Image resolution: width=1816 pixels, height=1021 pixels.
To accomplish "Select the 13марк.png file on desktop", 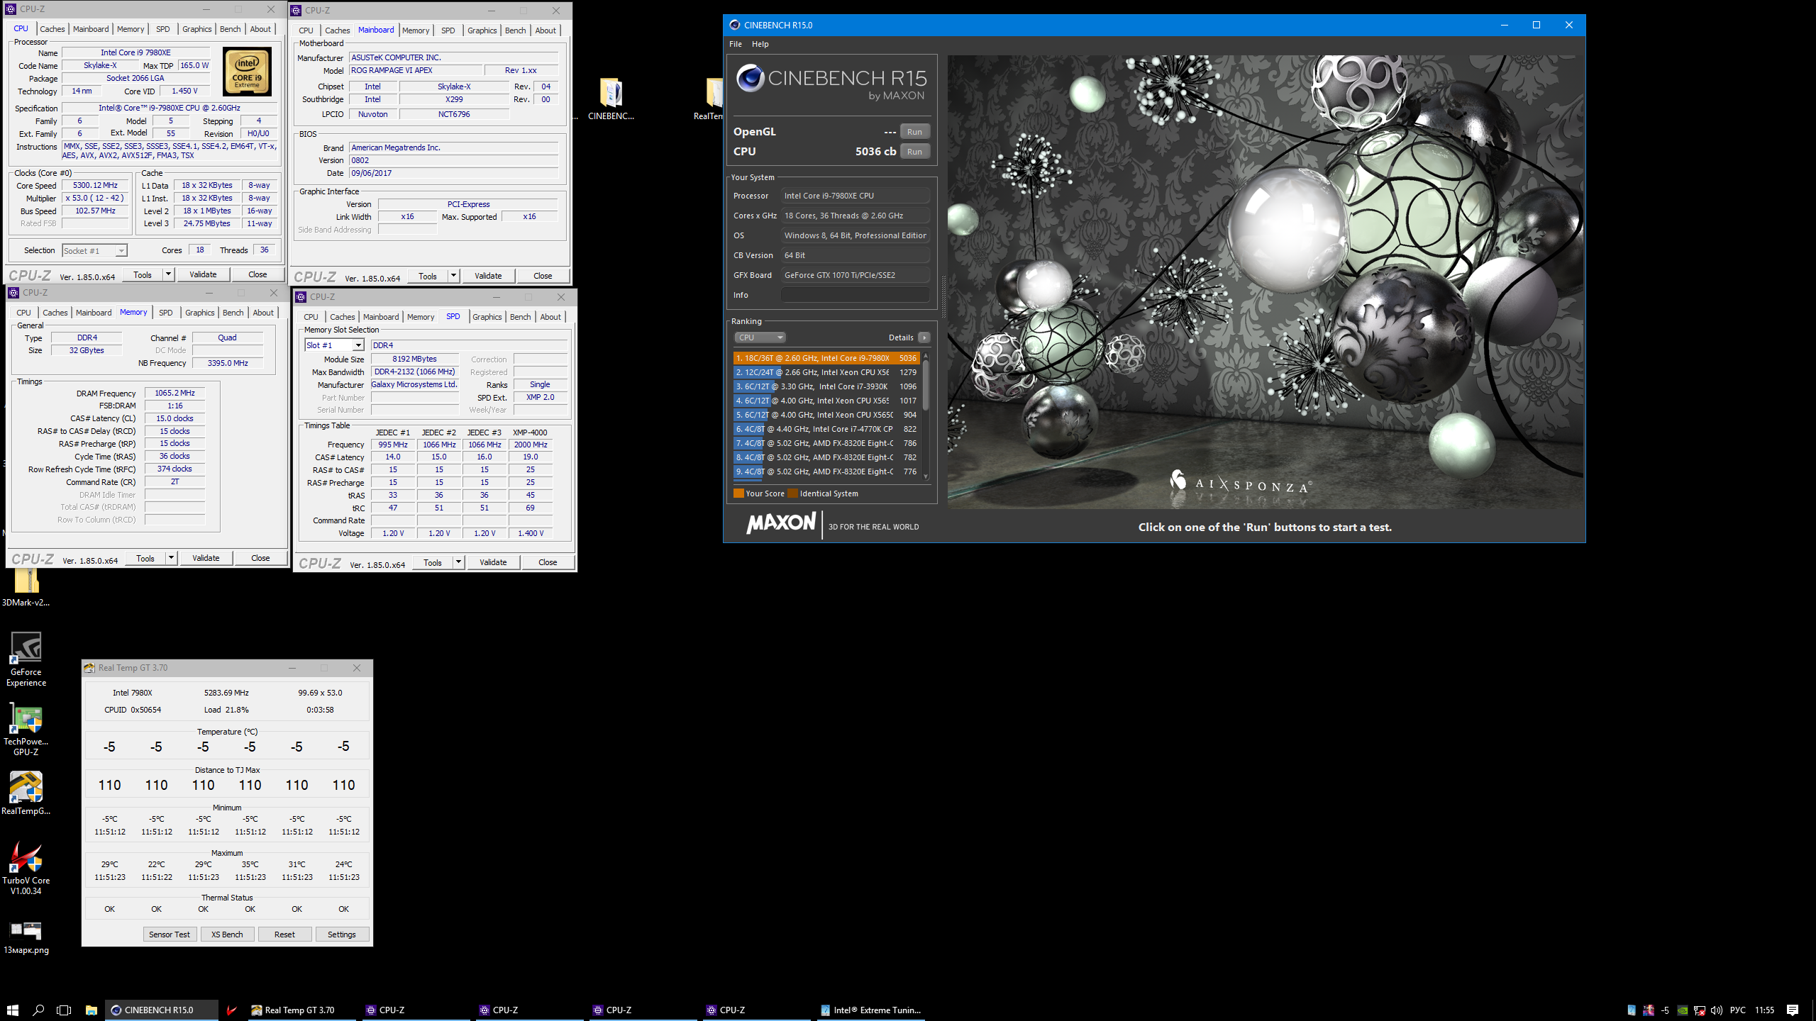I will pyautogui.click(x=26, y=938).
